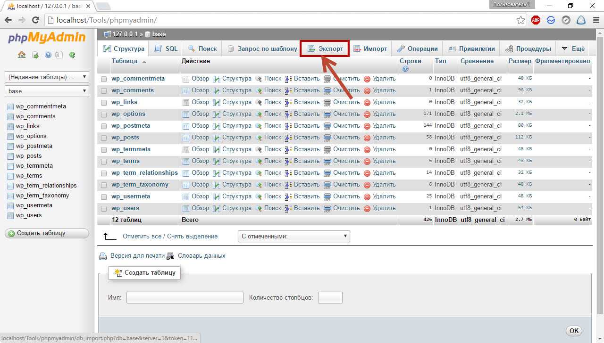Sort by Таблица column header

pos(125,61)
